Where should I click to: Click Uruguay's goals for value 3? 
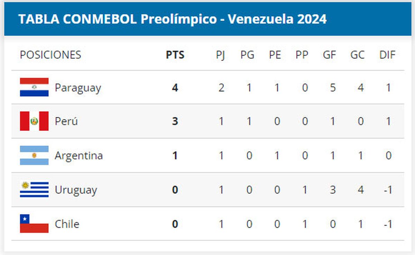332,190
